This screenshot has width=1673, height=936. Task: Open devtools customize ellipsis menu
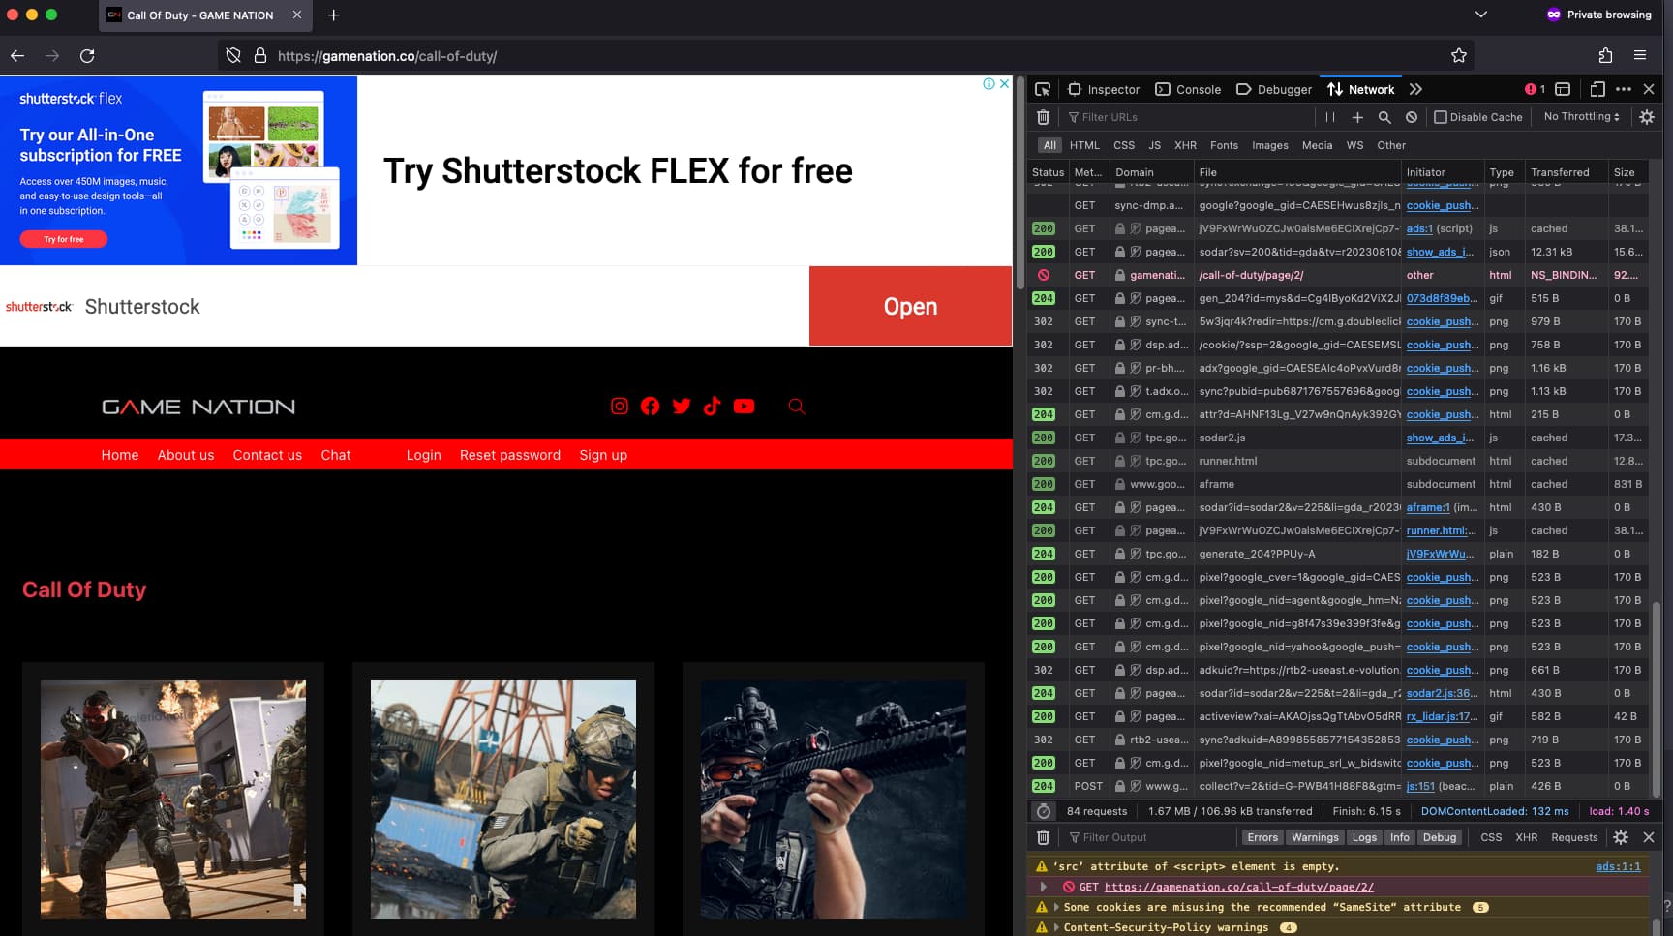click(1624, 89)
